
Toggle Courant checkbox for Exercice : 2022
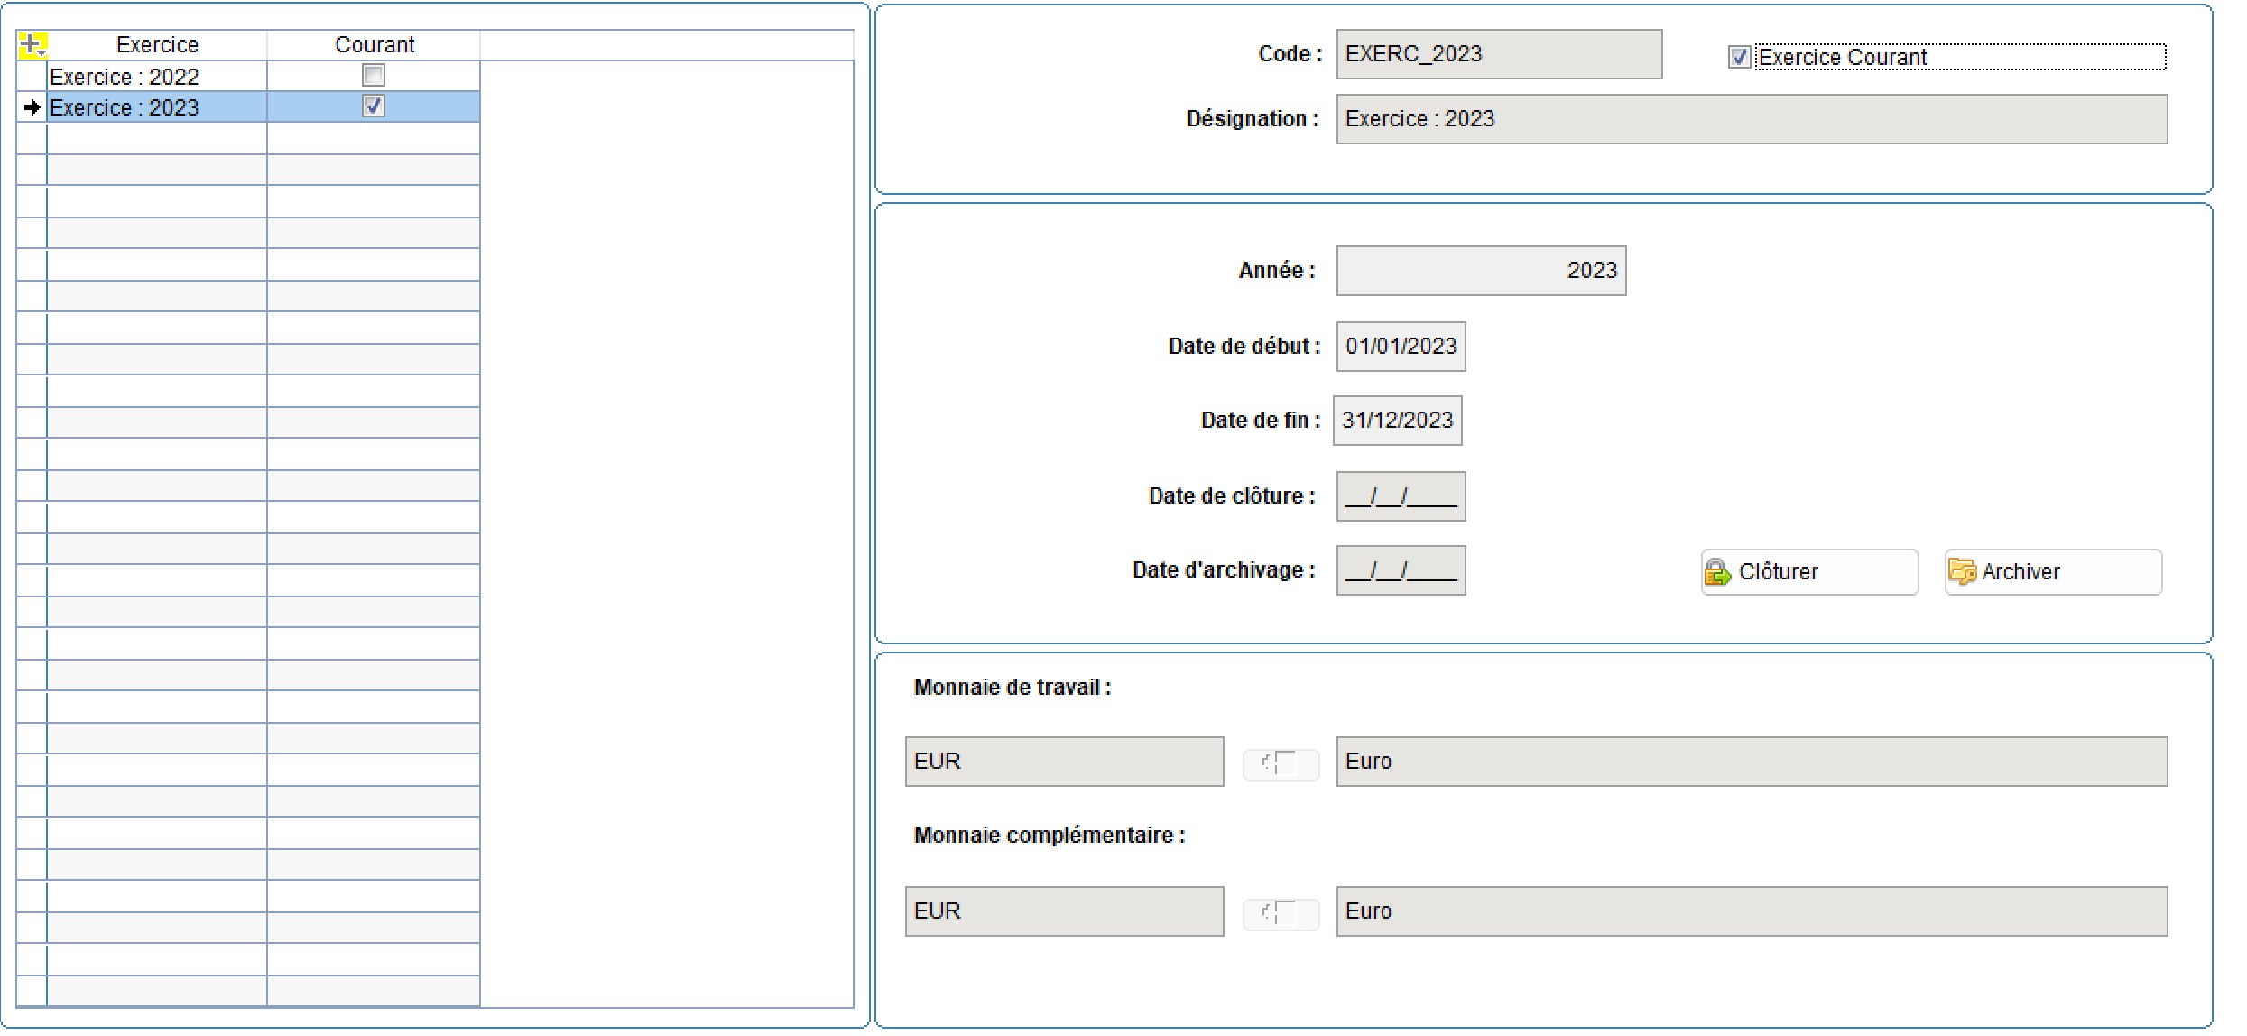(373, 75)
